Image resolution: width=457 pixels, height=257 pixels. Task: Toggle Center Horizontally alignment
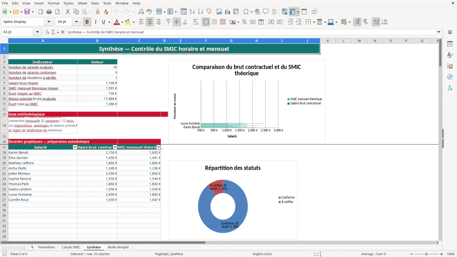pos(150,22)
